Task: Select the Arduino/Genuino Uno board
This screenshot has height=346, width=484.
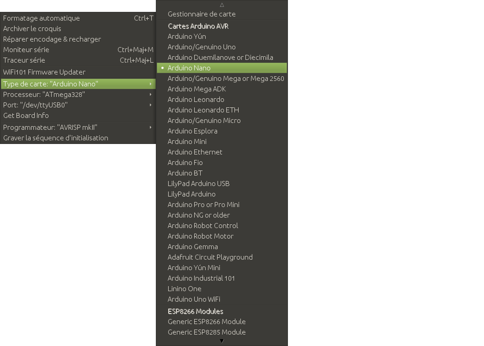Action: (x=202, y=47)
